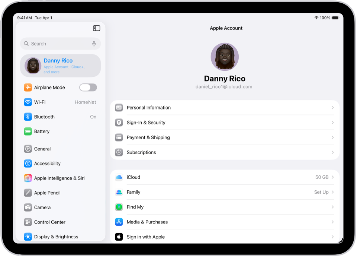
Task: Select General in the sidebar
Action: (x=42, y=149)
